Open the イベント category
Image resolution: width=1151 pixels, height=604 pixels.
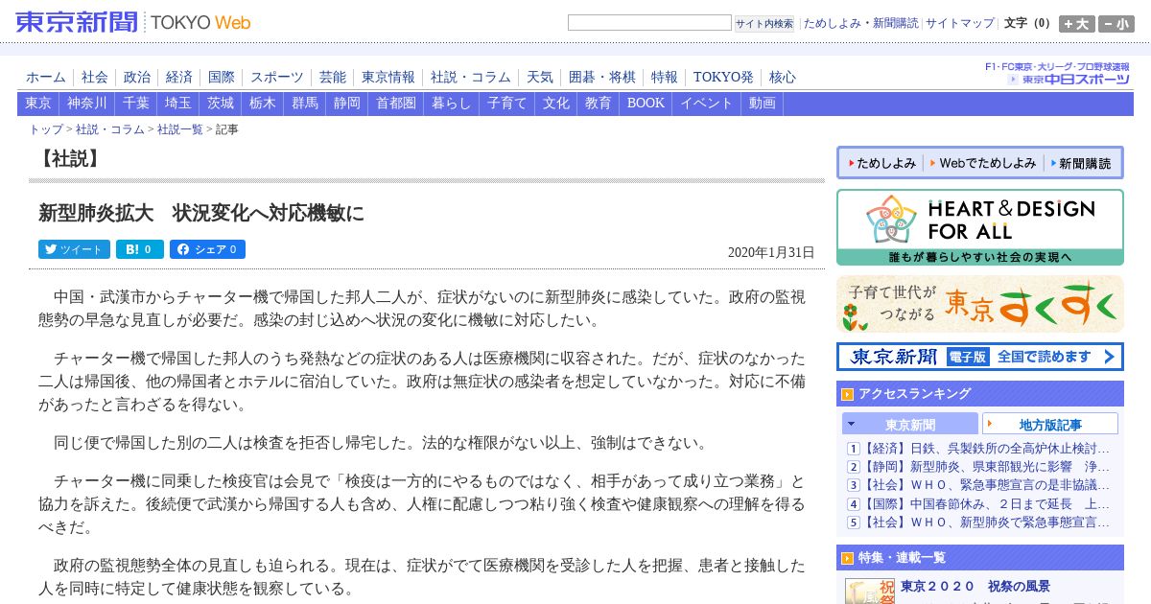coord(707,104)
